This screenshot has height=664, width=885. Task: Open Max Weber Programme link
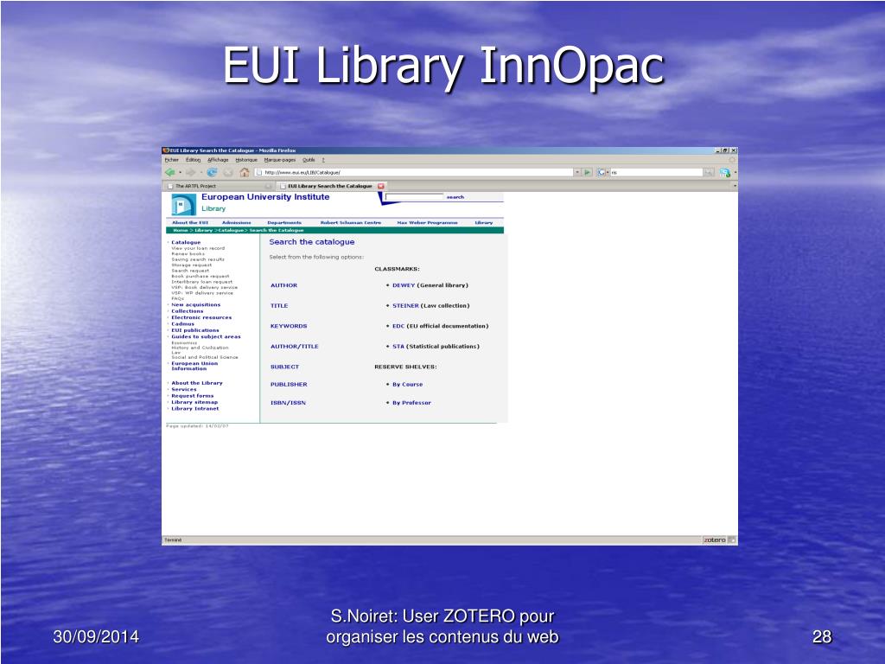click(427, 222)
